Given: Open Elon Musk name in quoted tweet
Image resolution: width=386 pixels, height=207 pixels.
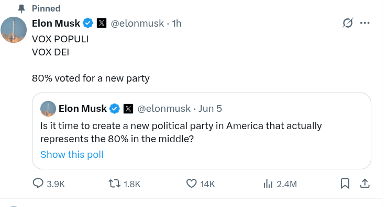Looking at the screenshot, I should [x=82, y=109].
